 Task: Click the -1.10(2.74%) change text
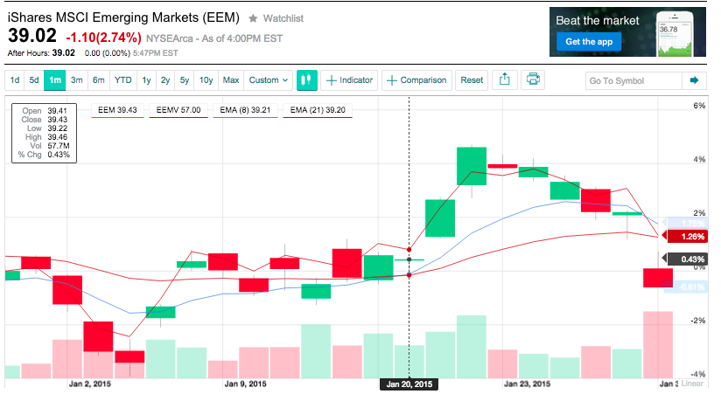click(x=103, y=38)
